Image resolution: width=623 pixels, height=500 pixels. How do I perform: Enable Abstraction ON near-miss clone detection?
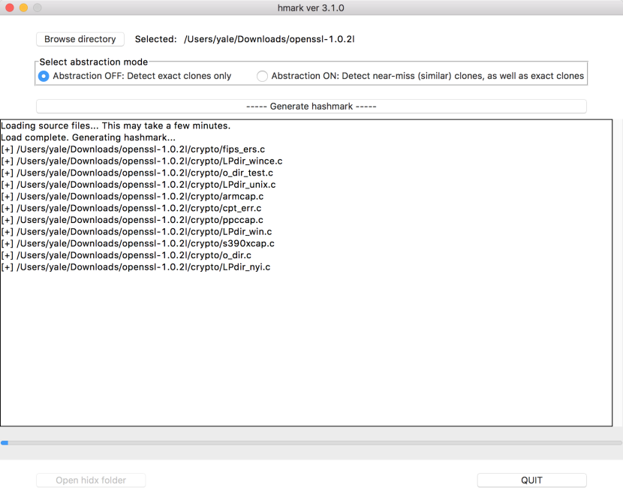(261, 76)
